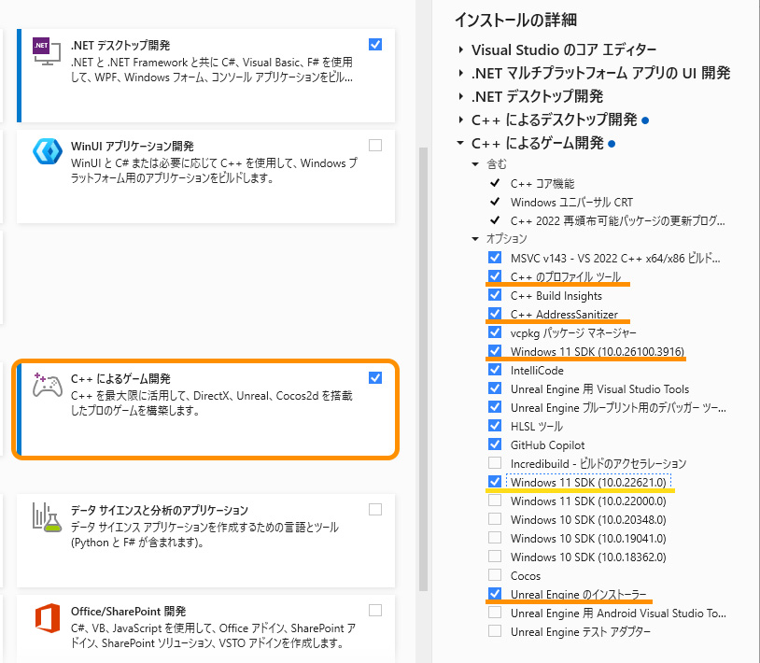Uncheck the .NET デスクトップ開発 workload checkbox
This screenshot has width=760, height=663.
click(375, 45)
